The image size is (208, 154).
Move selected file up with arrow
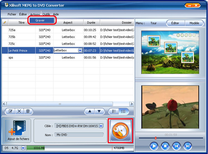click(x=90, y=111)
